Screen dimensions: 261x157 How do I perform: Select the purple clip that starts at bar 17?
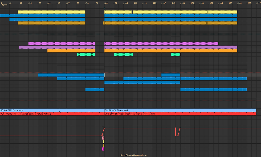(57, 47)
